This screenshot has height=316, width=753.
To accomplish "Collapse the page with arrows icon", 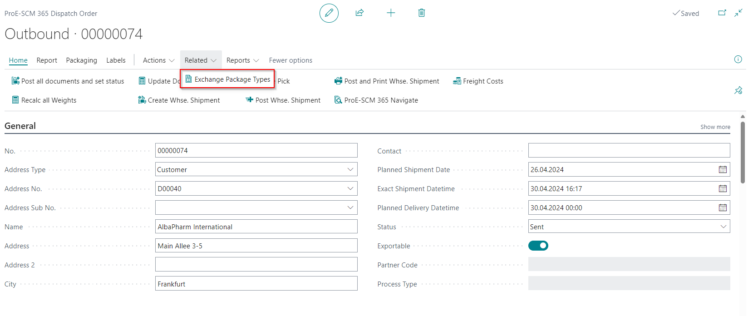I will pyautogui.click(x=738, y=13).
